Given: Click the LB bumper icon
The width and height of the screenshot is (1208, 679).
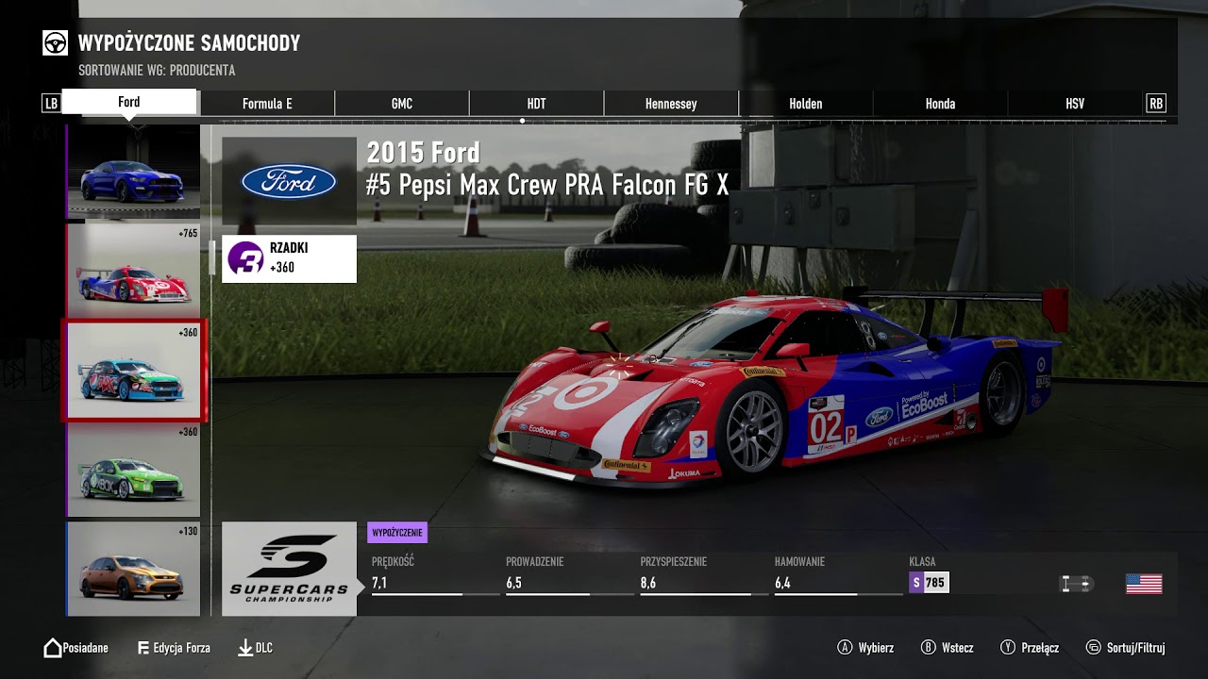Looking at the screenshot, I should click(x=51, y=104).
